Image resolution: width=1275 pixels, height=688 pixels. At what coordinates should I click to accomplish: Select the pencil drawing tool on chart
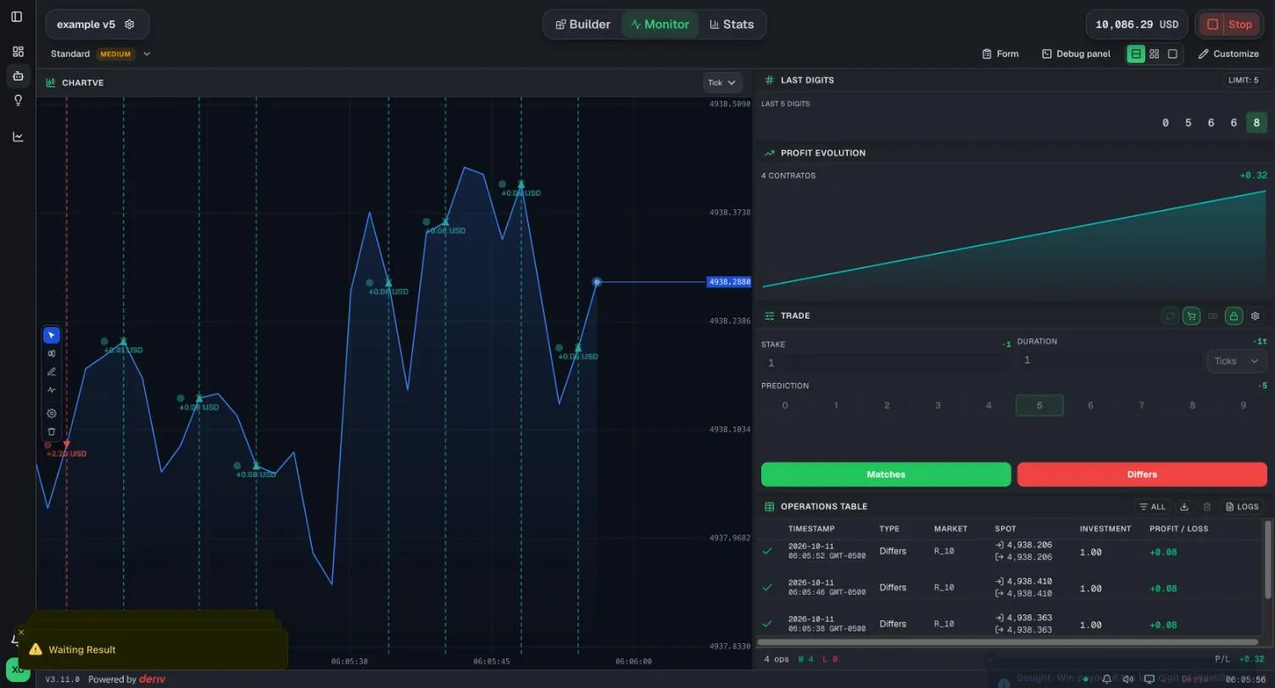coord(52,372)
